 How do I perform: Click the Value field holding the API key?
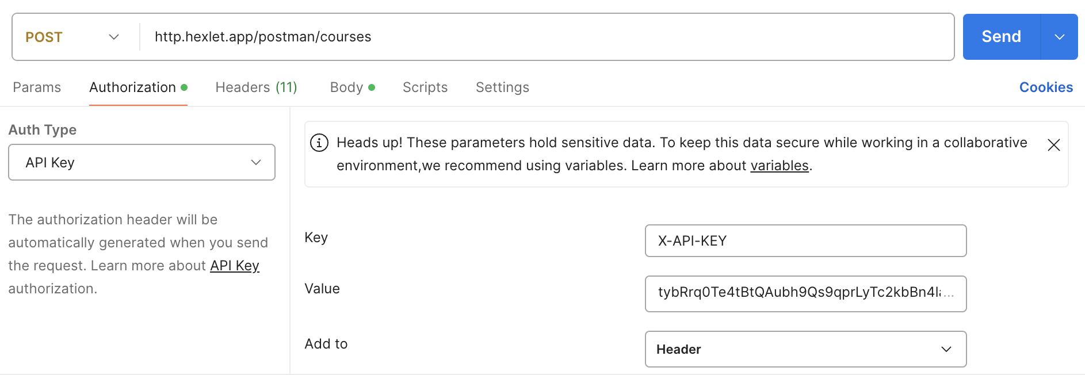click(805, 294)
